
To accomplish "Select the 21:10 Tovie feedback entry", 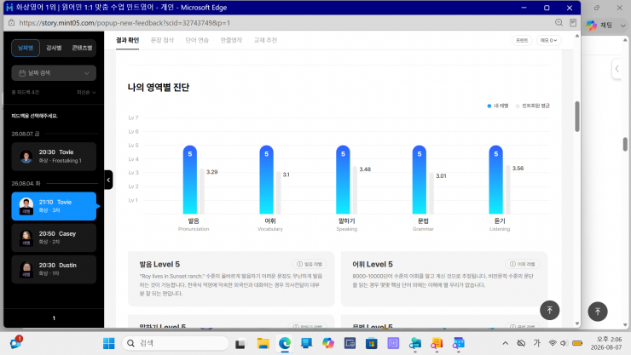I will (x=54, y=206).
